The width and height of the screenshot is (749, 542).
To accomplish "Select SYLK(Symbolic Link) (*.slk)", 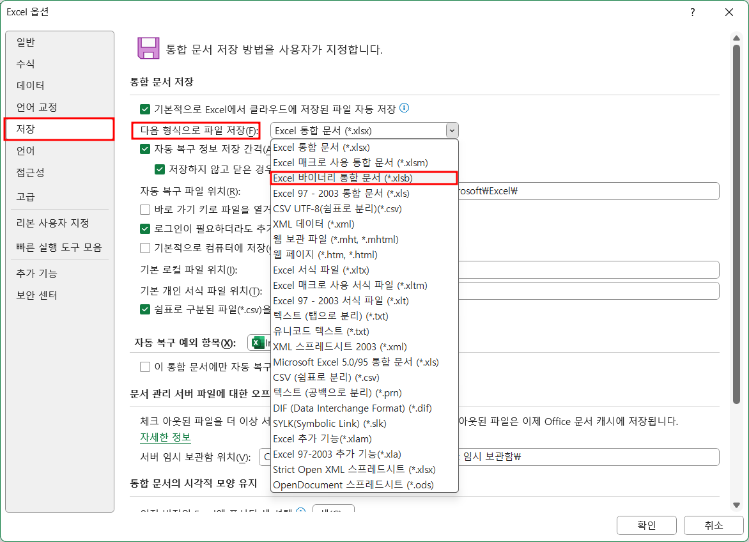I will coord(364,423).
